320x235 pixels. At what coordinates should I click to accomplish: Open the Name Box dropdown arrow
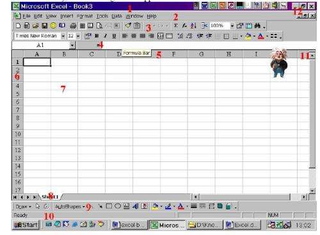coord(72,45)
